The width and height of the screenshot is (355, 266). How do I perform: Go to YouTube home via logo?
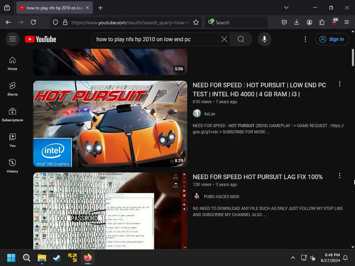click(41, 39)
